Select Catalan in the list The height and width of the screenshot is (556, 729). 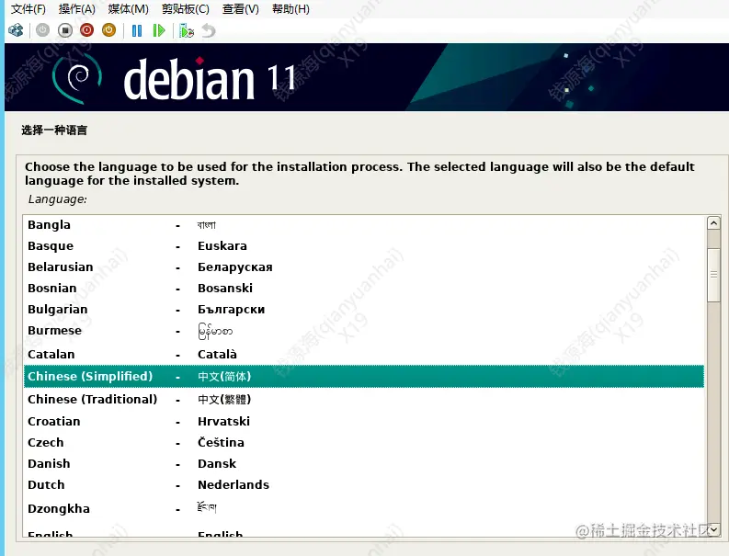[363, 354]
